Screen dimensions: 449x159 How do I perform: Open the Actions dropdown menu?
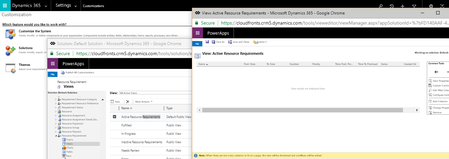tap(260, 42)
